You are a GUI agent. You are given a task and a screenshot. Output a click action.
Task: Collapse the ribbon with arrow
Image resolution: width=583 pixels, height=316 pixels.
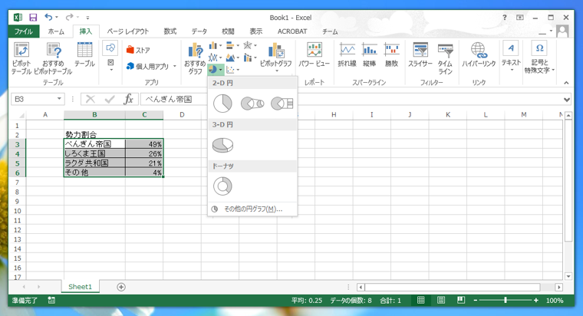[x=566, y=83]
